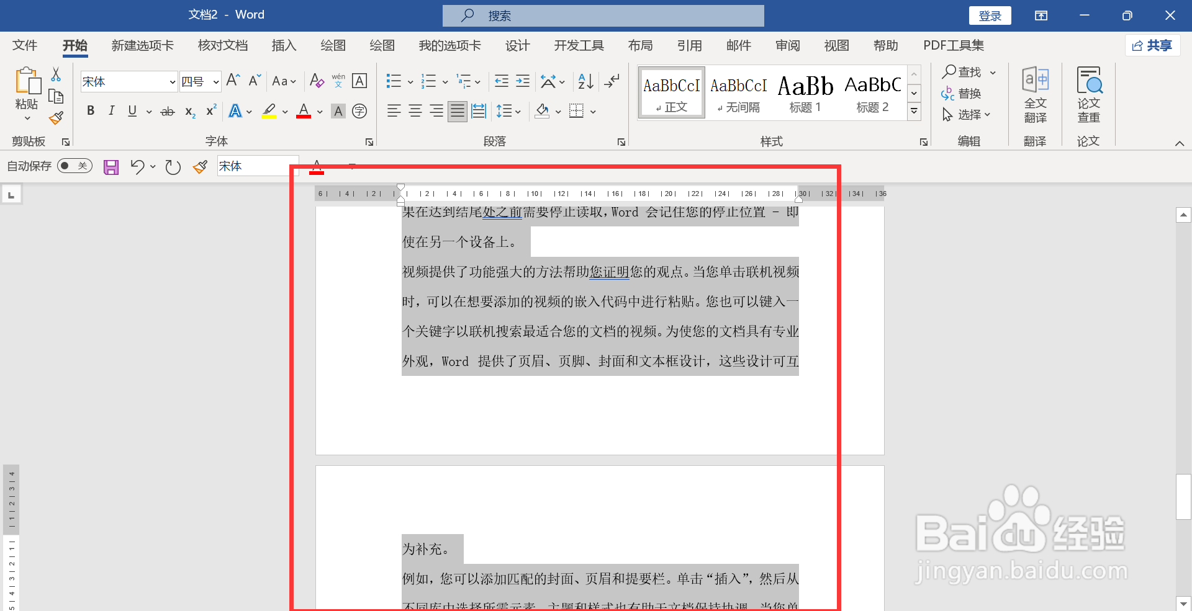Toggle Italic formatting

pos(111,112)
